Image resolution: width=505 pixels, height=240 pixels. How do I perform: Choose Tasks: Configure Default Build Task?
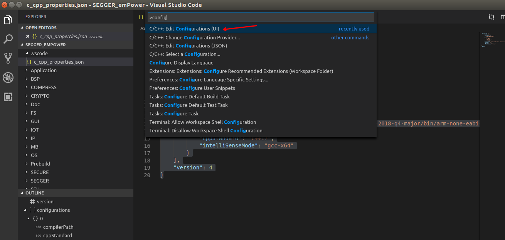[x=189, y=97]
